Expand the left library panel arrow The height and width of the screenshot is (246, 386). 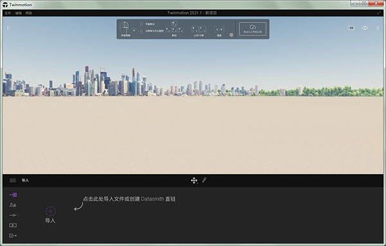[8, 28]
